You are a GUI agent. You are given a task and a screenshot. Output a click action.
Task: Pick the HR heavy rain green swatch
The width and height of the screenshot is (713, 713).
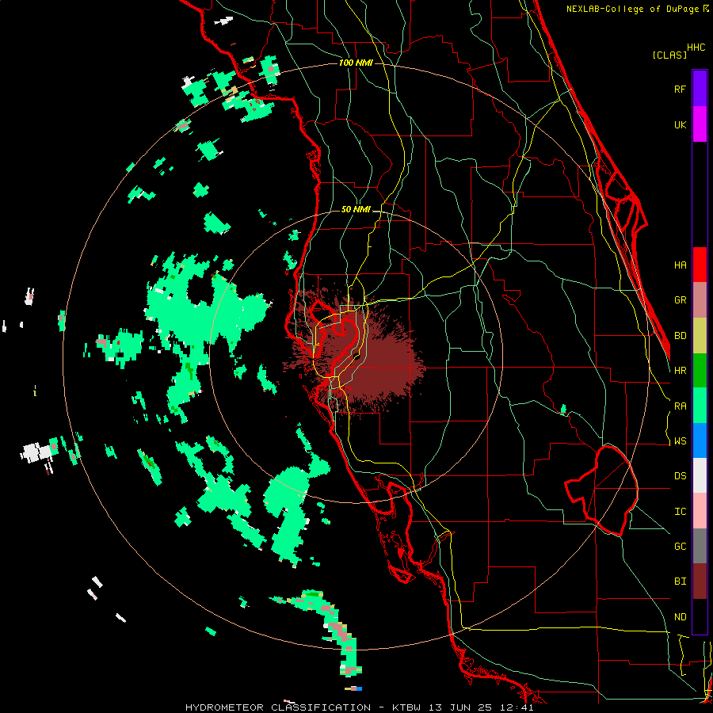[700, 370]
